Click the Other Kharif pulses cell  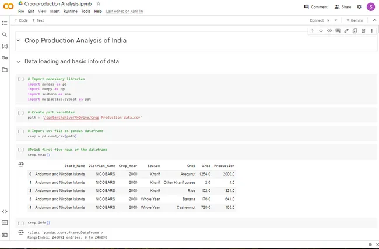click(x=180, y=183)
